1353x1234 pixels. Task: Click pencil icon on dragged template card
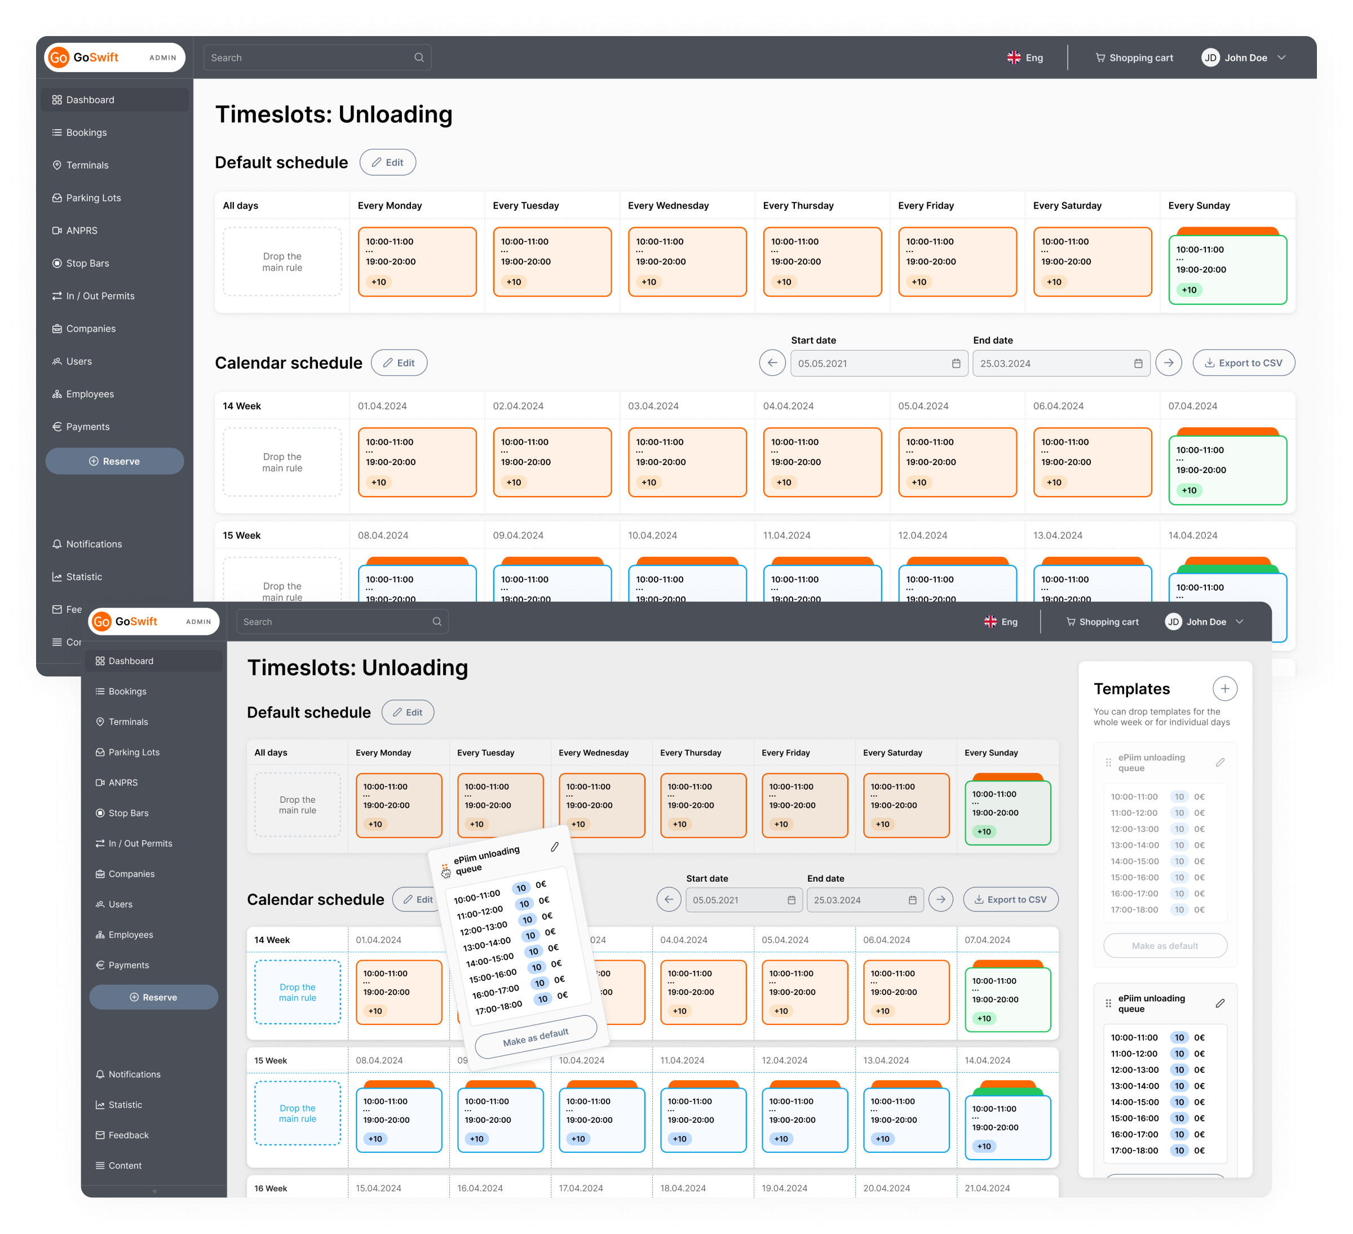(554, 847)
